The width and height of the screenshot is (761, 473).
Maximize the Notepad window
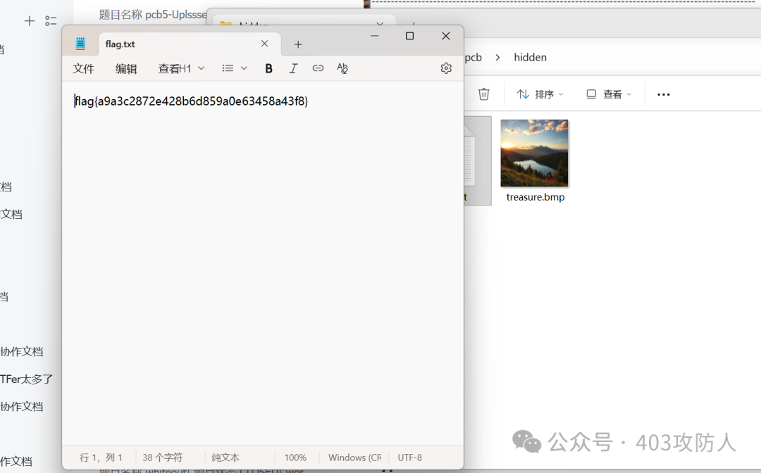click(409, 36)
